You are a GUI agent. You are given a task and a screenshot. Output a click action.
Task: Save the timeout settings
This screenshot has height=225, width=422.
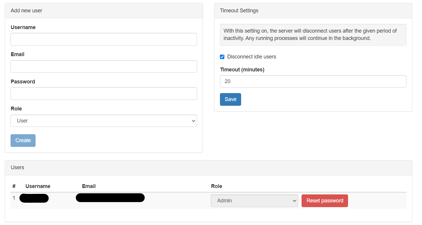point(230,99)
